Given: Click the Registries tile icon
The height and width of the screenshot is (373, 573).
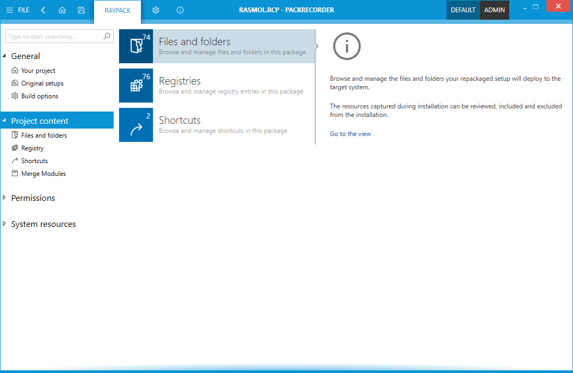Looking at the screenshot, I should point(136,86).
